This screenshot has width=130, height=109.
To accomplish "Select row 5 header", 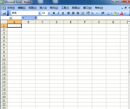I will tap(4, 41).
